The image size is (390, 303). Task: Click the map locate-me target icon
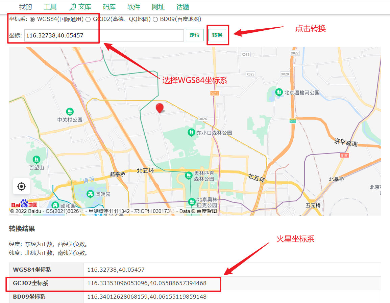tap(21, 186)
